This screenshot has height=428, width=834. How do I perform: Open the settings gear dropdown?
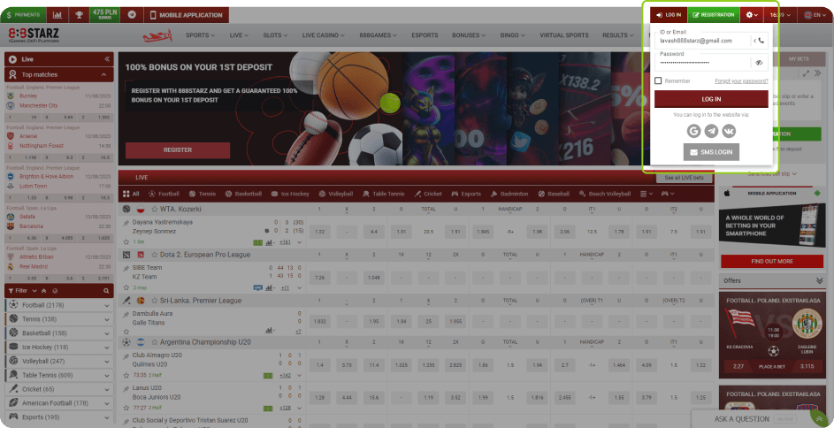point(752,15)
